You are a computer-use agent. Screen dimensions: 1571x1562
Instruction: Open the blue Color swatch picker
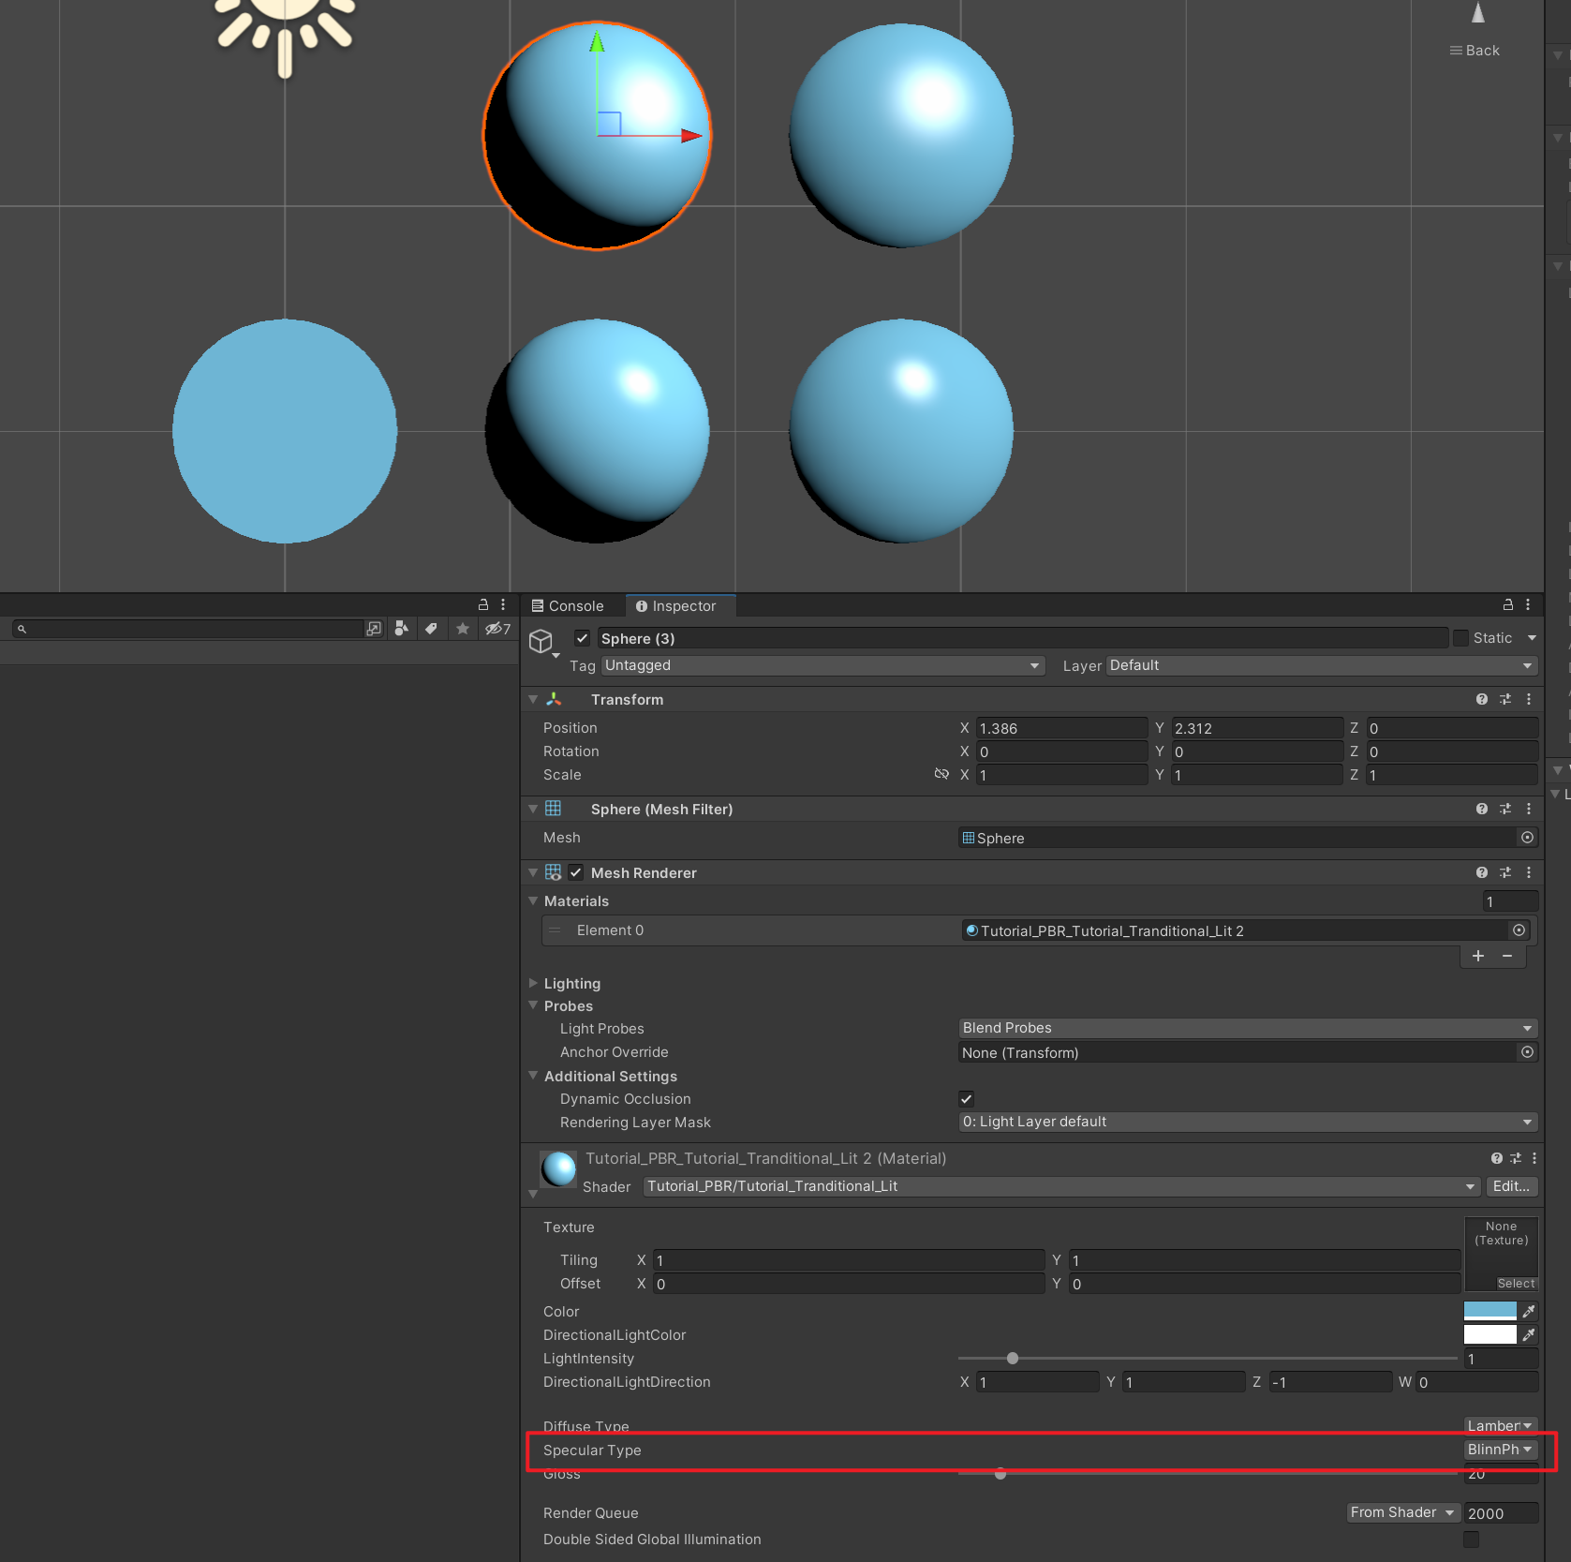[x=1489, y=1310]
